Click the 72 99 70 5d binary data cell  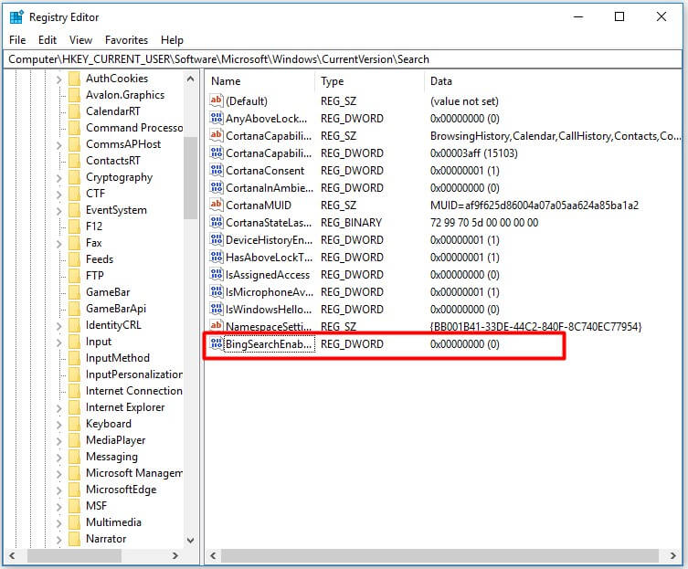pos(484,223)
